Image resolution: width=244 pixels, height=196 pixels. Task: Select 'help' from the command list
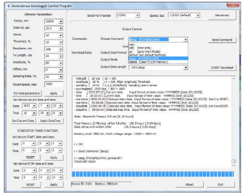pyautogui.click(x=132, y=45)
